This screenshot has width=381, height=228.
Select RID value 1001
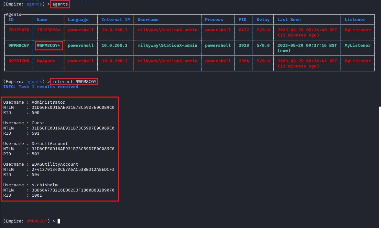coord(37,195)
